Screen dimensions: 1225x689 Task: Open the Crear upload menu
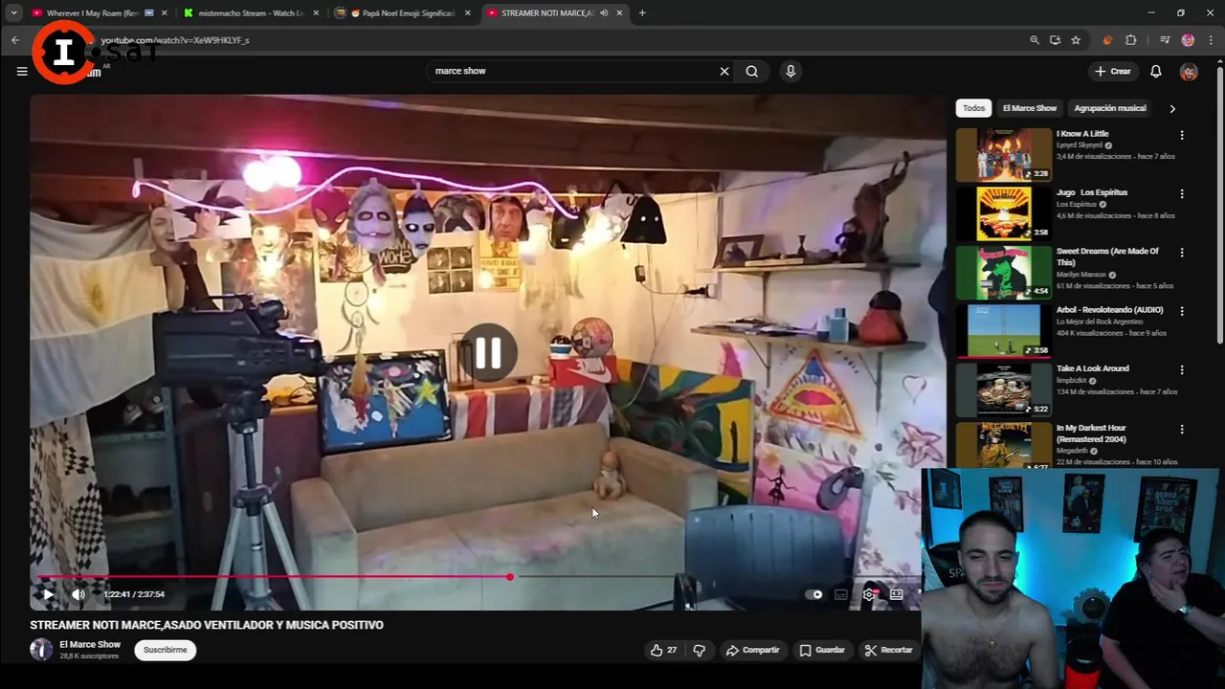click(x=1113, y=71)
